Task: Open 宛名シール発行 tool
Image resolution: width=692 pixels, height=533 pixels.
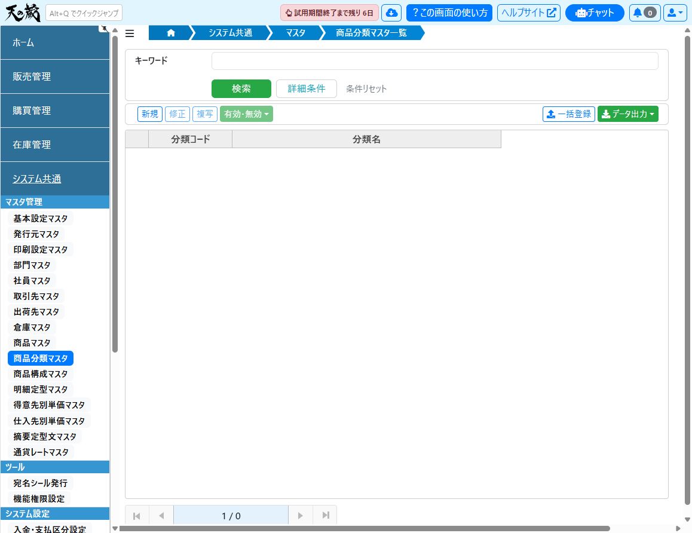Action: point(41,483)
